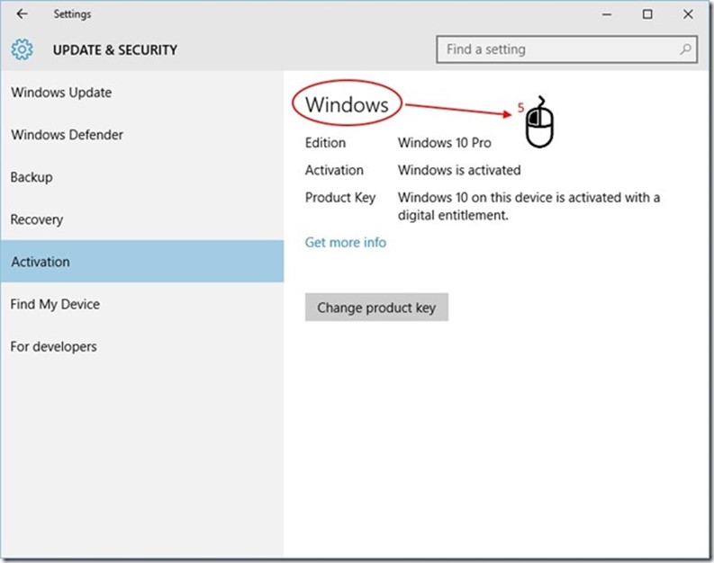Viewport: 714px width, 563px height.
Task: Click the Windows is activated status text
Action: click(x=459, y=170)
